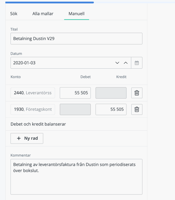The image size is (175, 200).
Task: Click the Datum field showing 2020-01-03
Action: pyautogui.click(x=71, y=63)
